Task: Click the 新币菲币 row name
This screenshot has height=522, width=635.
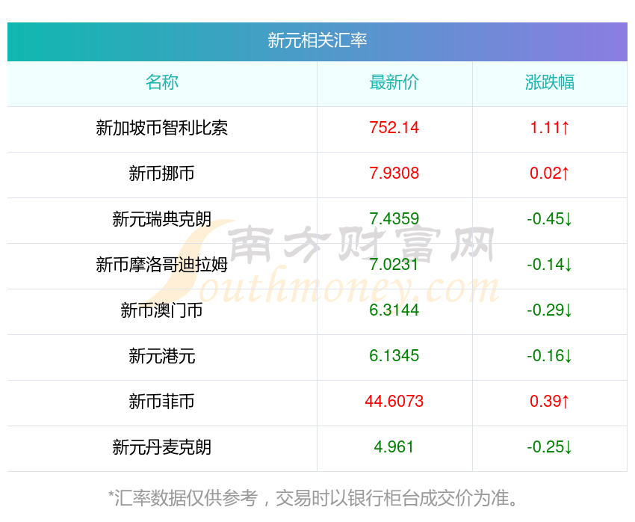Action: point(162,402)
